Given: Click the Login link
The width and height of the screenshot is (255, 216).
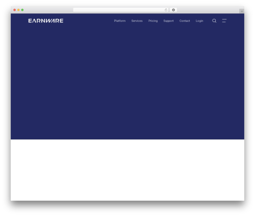Looking at the screenshot, I should click(199, 21).
